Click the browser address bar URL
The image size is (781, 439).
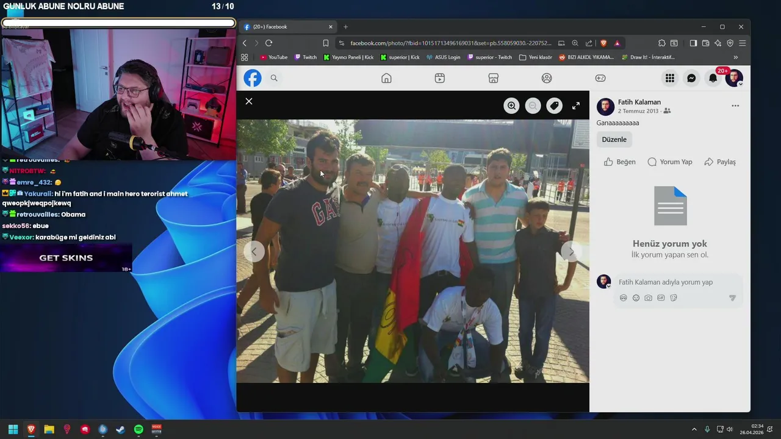tap(450, 43)
